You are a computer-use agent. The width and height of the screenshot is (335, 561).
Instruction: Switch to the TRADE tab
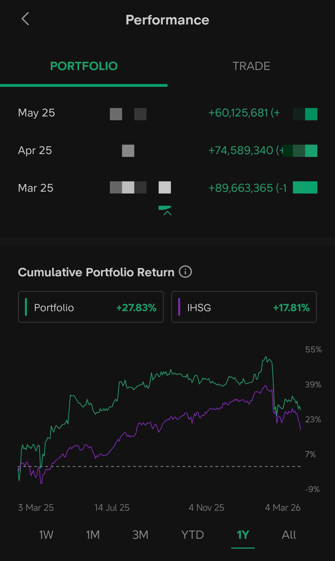point(251,66)
